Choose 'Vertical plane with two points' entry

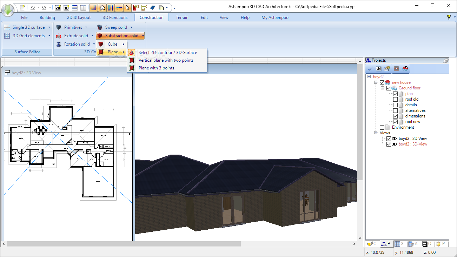pos(167,60)
